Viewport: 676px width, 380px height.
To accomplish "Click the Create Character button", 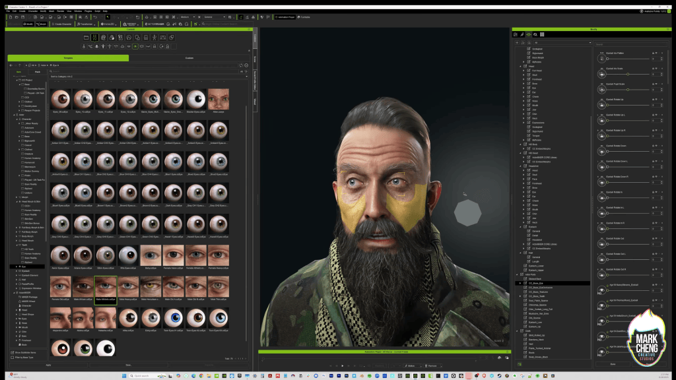I will pos(61,24).
